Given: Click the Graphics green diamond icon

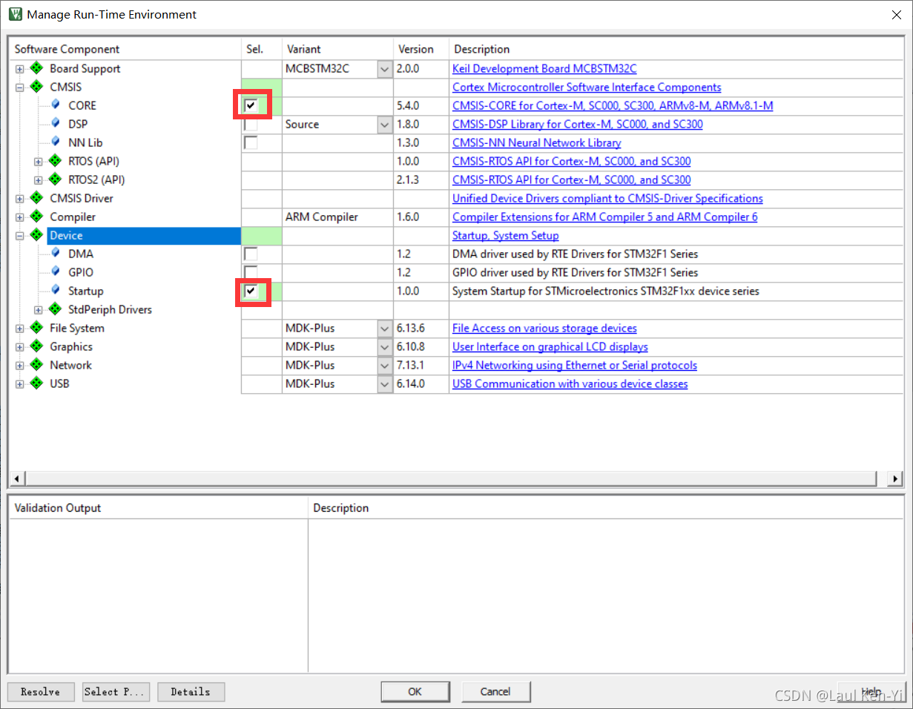Looking at the screenshot, I should [36, 346].
